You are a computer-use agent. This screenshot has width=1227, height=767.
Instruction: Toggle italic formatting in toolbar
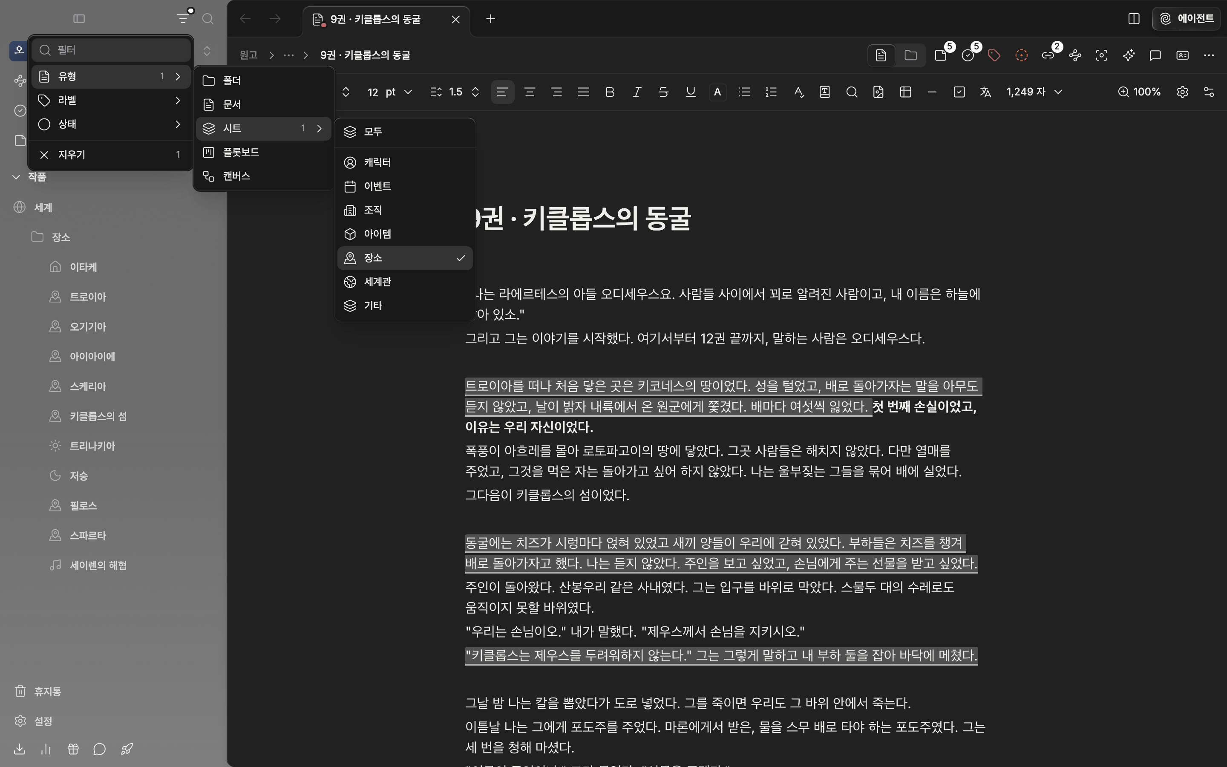637,92
